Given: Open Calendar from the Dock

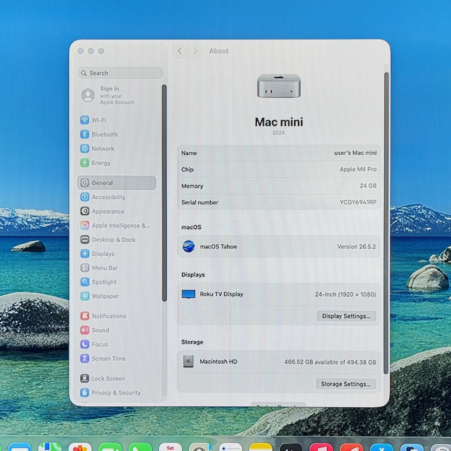Looking at the screenshot, I should [171, 447].
